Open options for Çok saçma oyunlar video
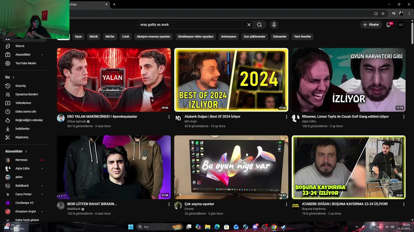This screenshot has height=232, width=414. coord(286,204)
